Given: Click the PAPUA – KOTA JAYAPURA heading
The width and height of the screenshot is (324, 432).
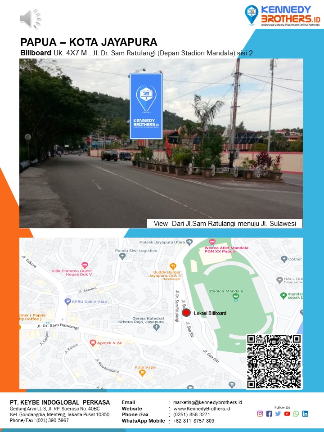Looking at the screenshot, I should click(89, 42).
